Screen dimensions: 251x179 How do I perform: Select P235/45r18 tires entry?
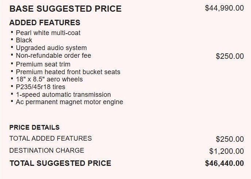[40, 87]
